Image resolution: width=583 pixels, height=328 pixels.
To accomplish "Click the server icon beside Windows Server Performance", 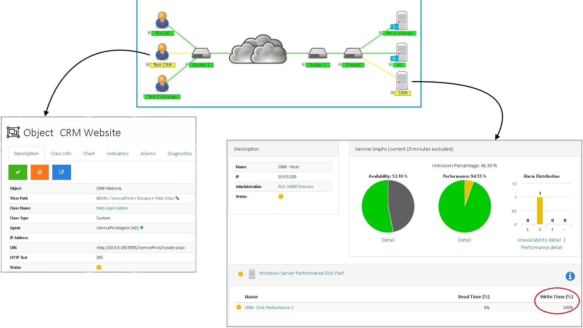I will [x=252, y=274].
